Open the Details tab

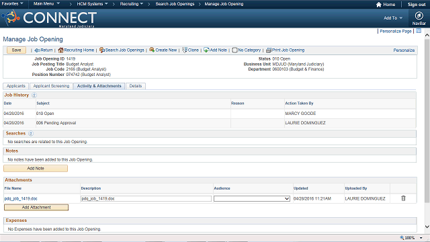point(136,86)
